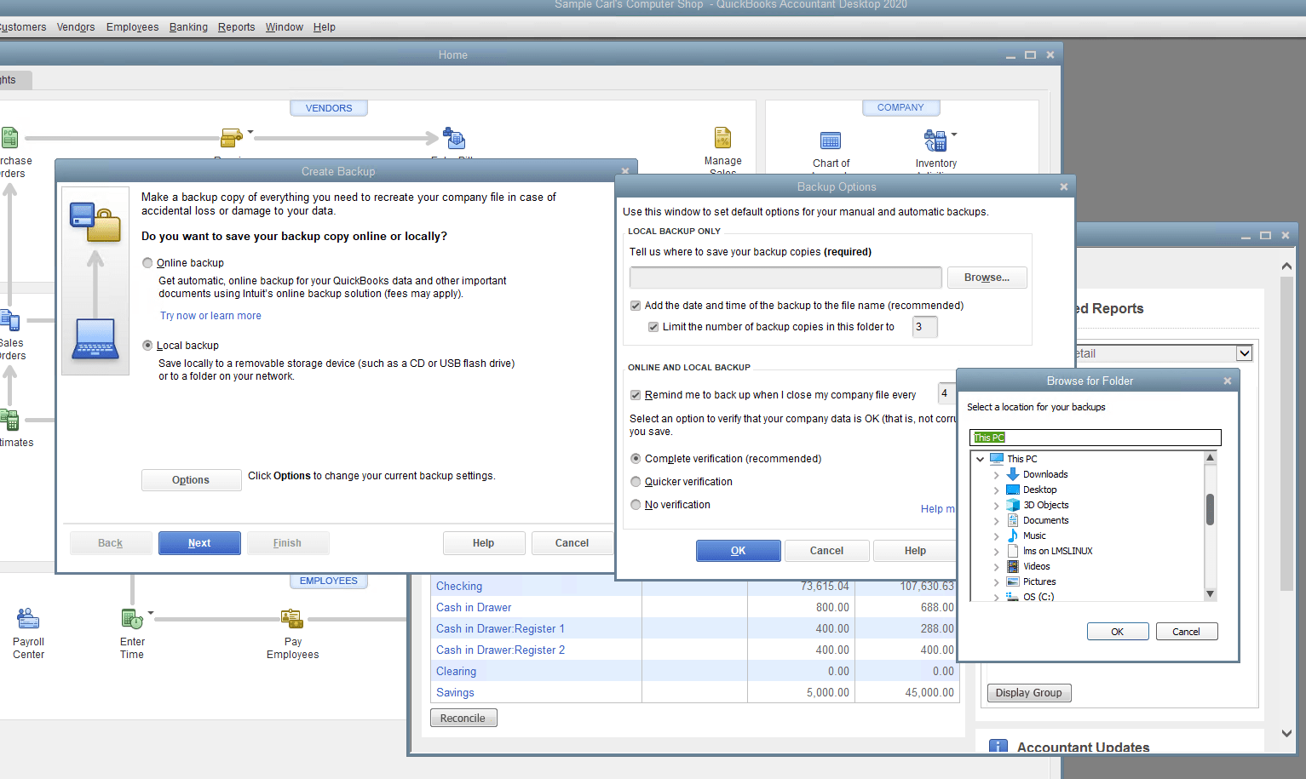This screenshot has width=1306, height=779.
Task: Select Complete verification option
Action: point(636,459)
